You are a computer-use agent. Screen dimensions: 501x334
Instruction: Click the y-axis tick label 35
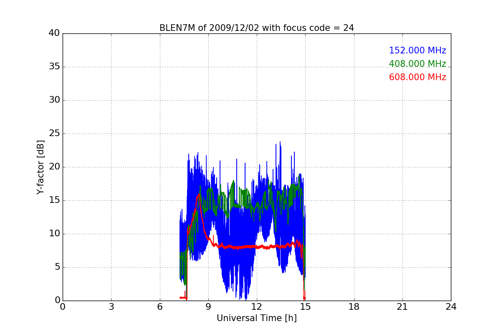pos(54,67)
